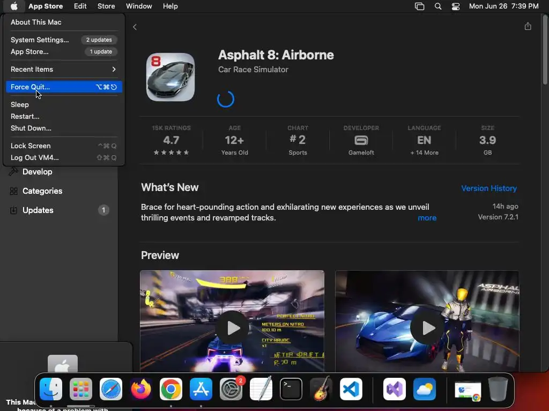
Task: Open Updates section in sidebar
Action: tap(38, 210)
